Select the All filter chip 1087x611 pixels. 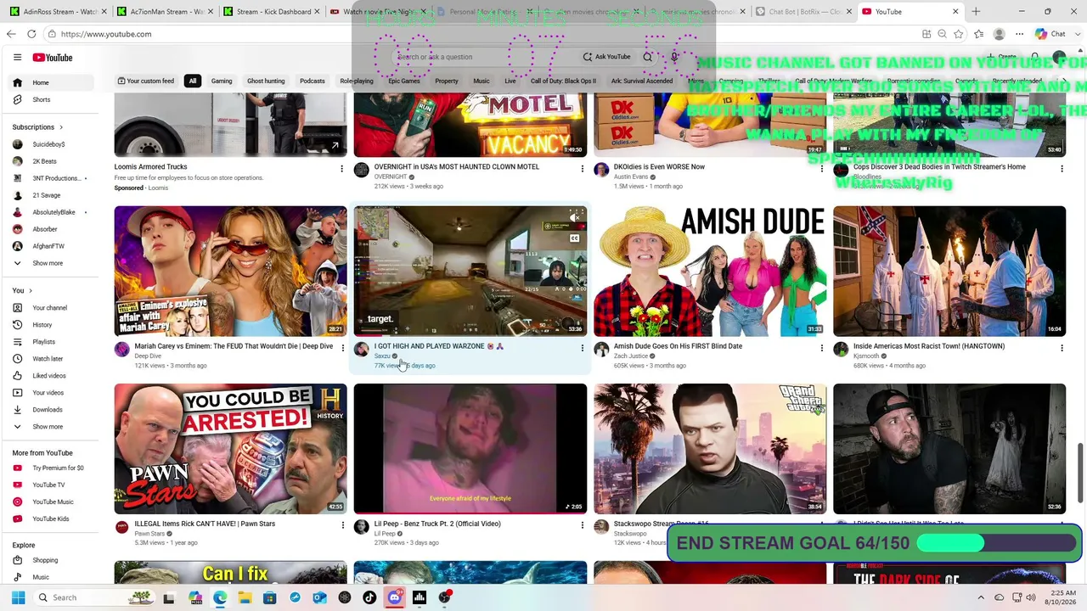(x=193, y=81)
